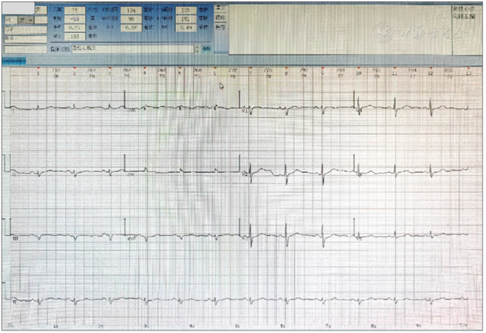
Task: Click the red beat marker numbered 10
Action: click(x=358, y=69)
